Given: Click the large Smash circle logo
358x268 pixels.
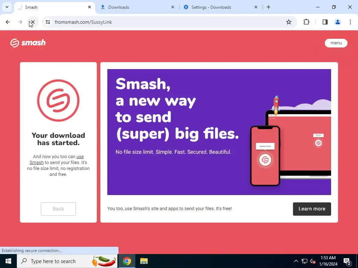Looking at the screenshot, I should [x=58, y=100].
